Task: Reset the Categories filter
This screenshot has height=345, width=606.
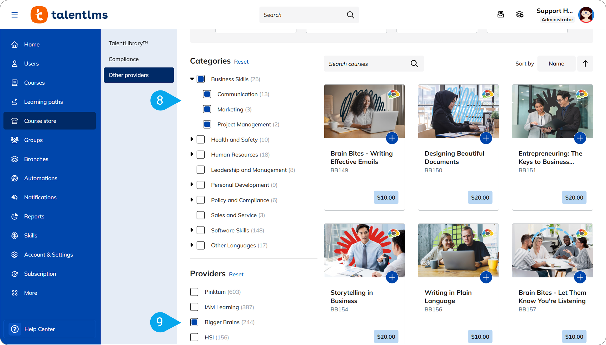Action: click(241, 62)
